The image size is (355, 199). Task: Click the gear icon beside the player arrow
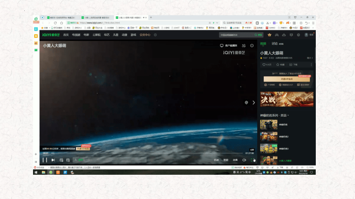(246, 103)
